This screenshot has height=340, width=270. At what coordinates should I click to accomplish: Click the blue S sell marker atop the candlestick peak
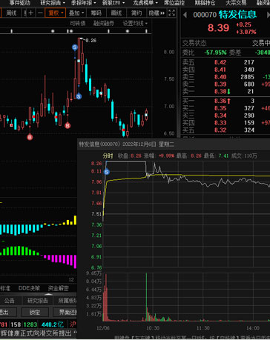point(75,47)
